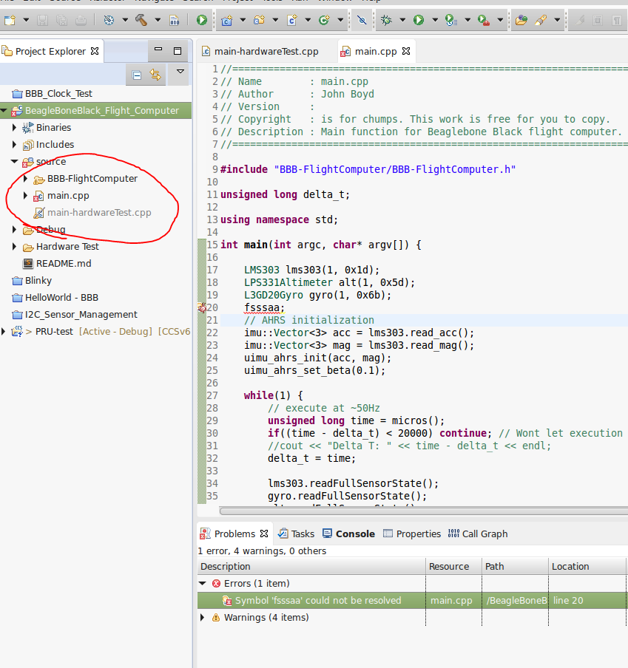This screenshot has height=668, width=628.
Task: Toggle Block Selection mode icon
Action: (x=598, y=20)
